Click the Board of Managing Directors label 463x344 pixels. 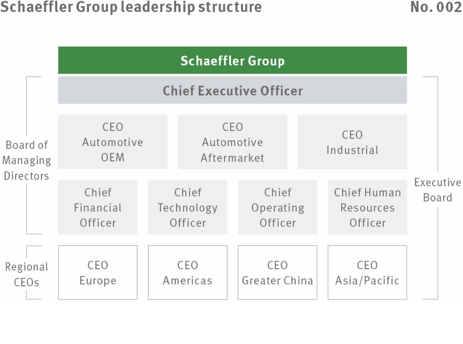click(27, 160)
